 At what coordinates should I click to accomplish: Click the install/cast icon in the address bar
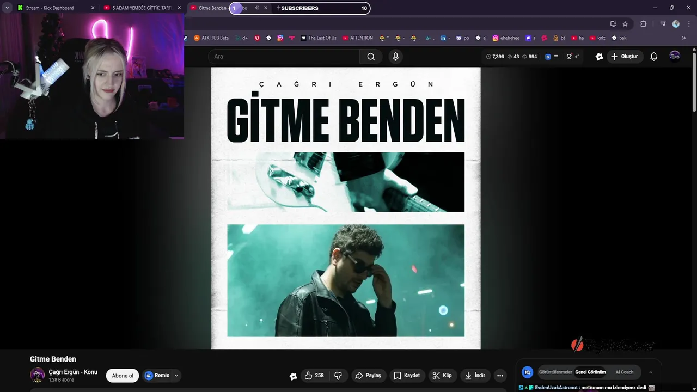pos(613,24)
